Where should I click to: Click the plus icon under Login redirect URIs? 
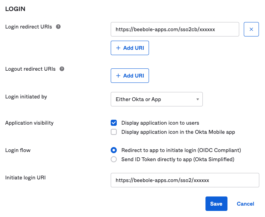tap(118, 48)
